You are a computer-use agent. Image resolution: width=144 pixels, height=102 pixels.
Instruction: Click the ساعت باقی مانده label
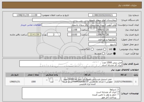[18, 35]
